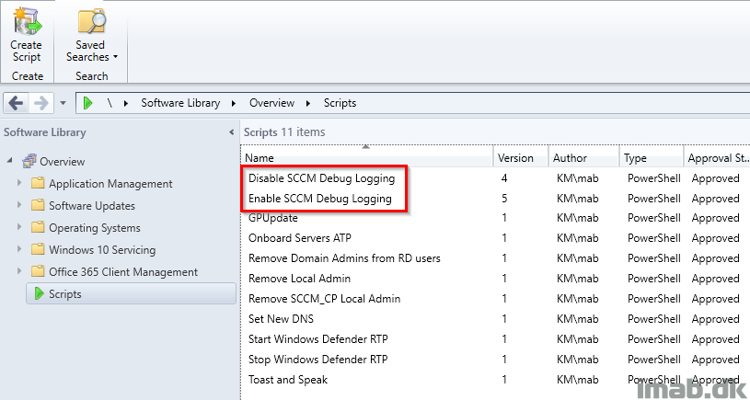
Task: Collapse the Software Library navigation pane
Action: tap(231, 132)
